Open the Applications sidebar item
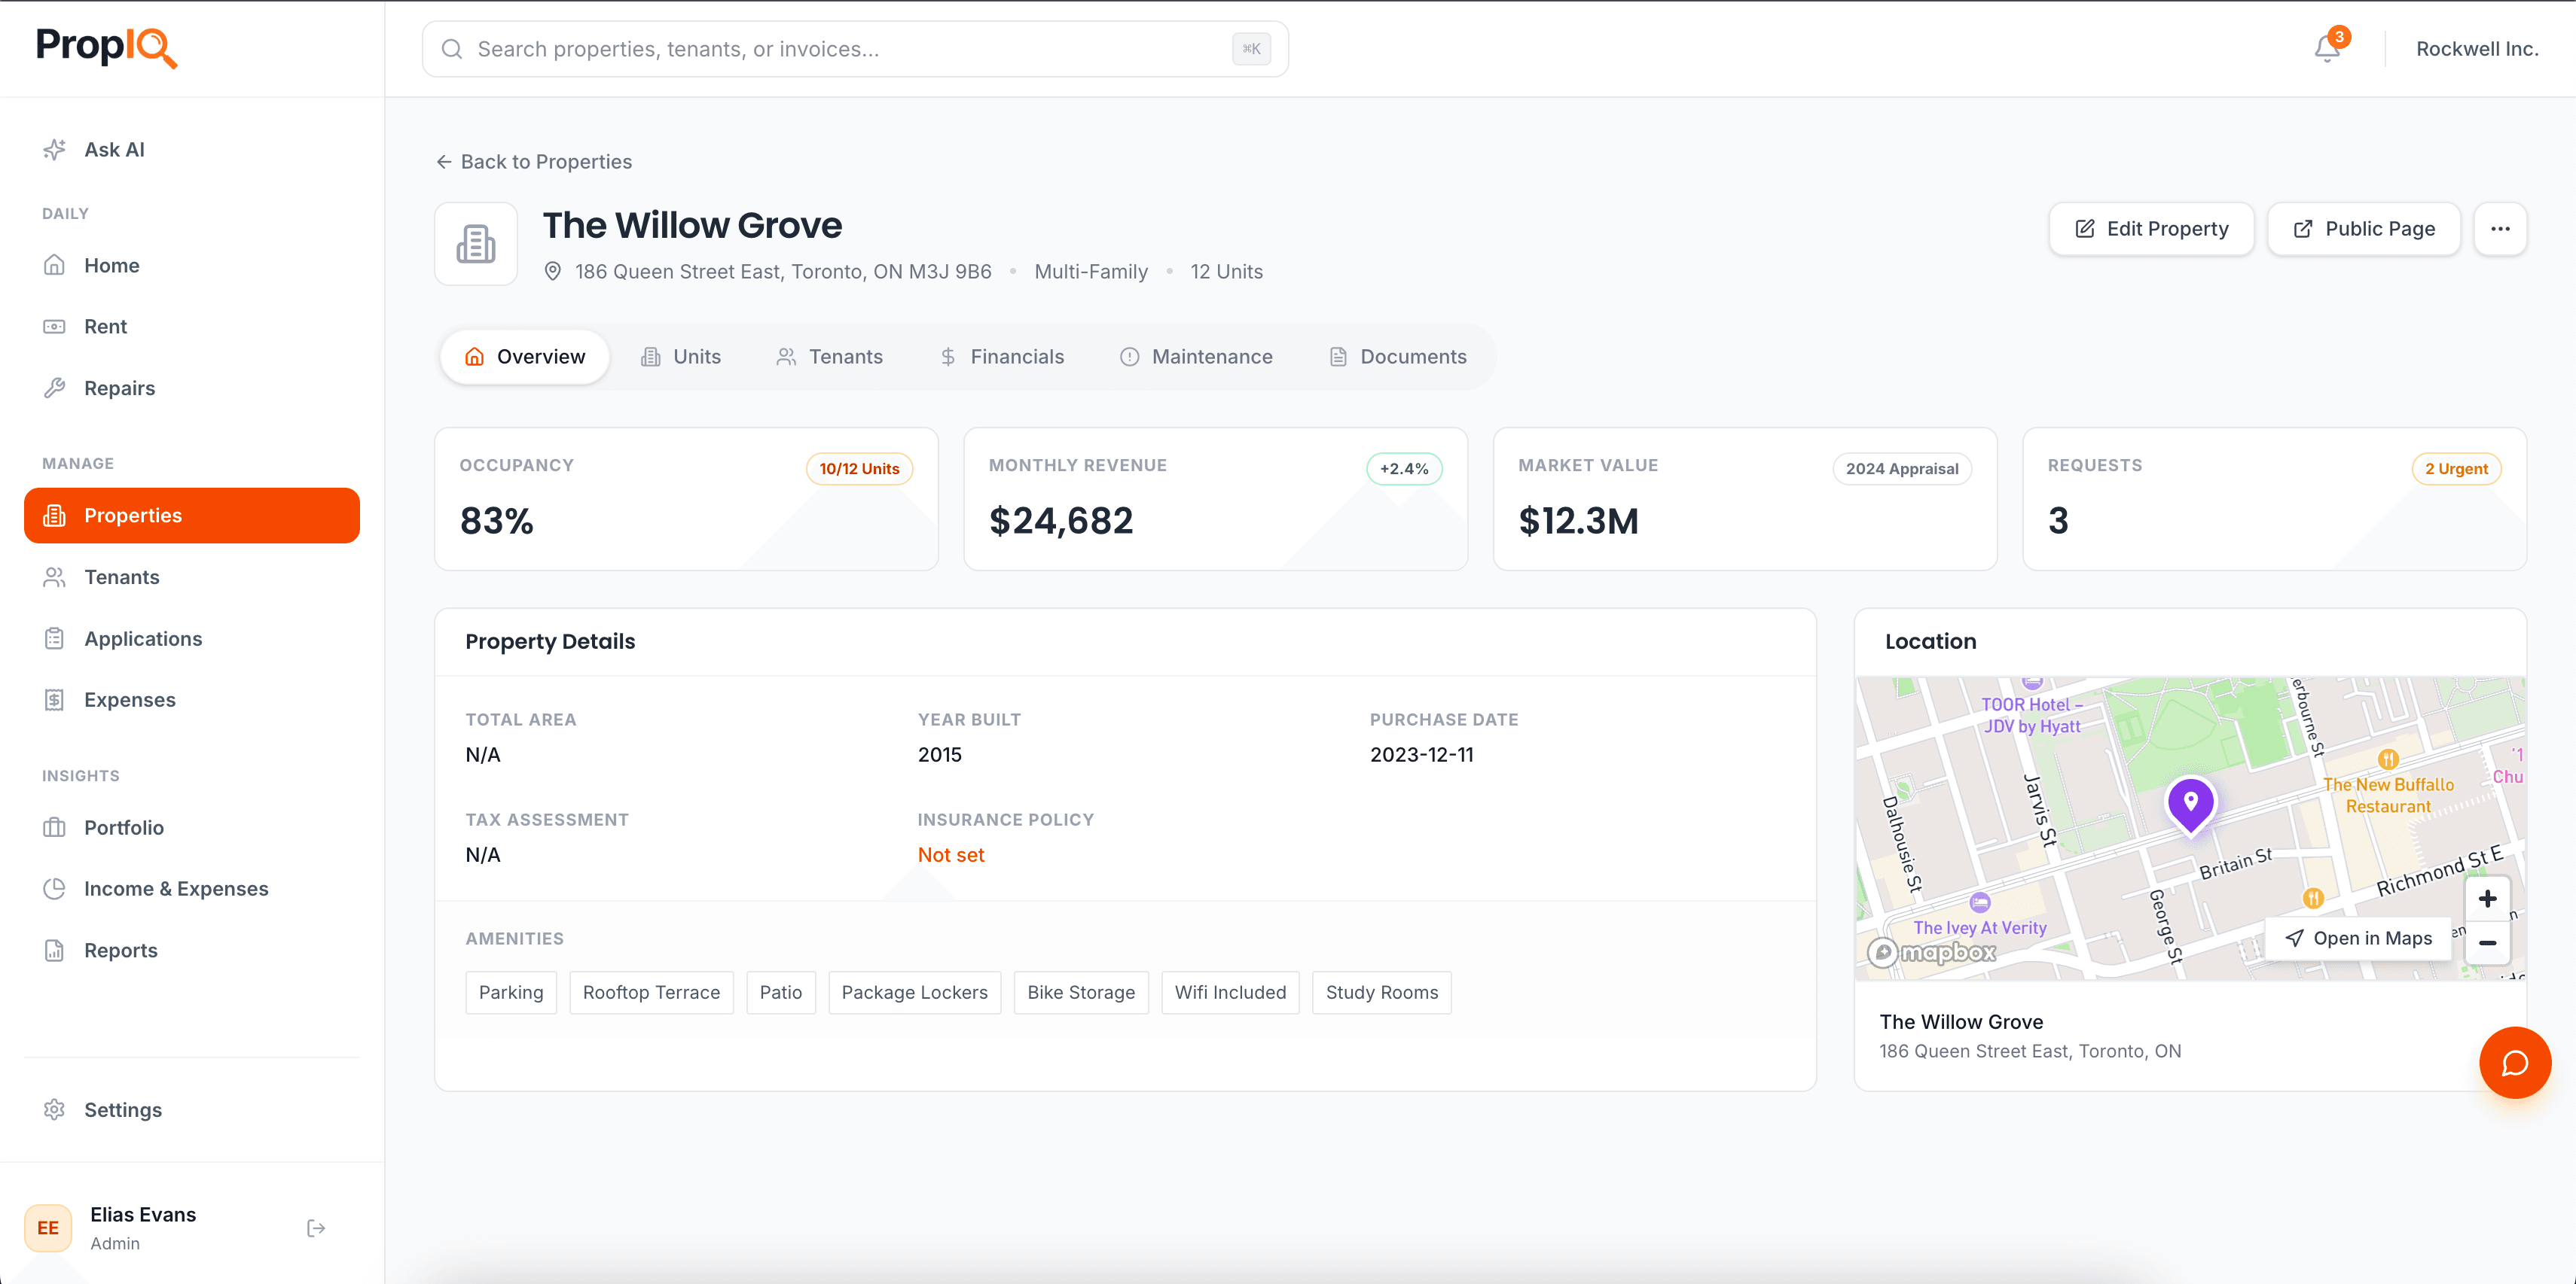2576x1284 pixels. (x=142, y=638)
